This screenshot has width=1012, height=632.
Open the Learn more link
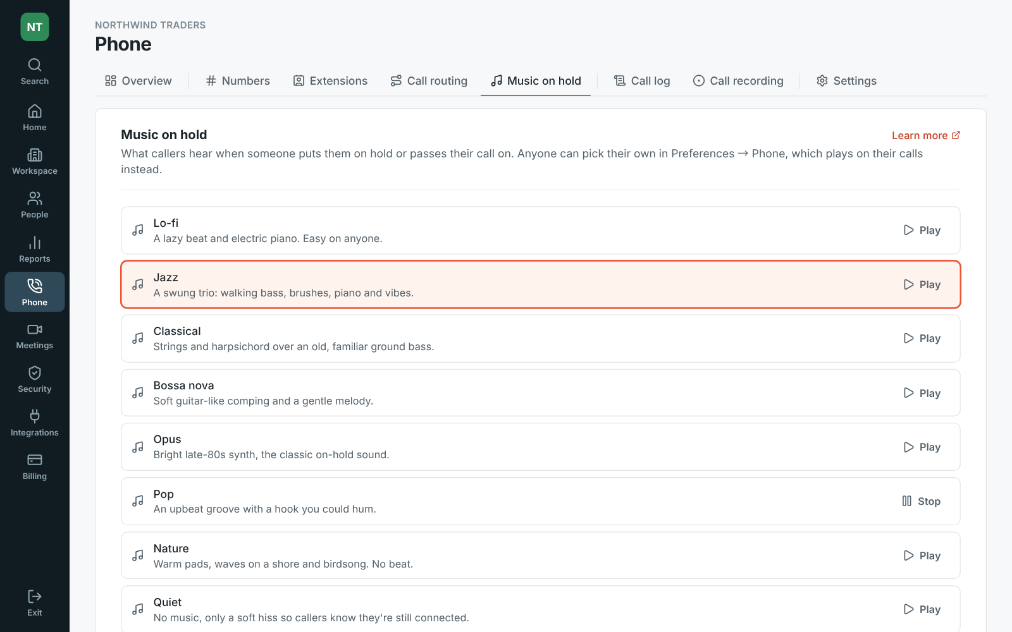(926, 135)
